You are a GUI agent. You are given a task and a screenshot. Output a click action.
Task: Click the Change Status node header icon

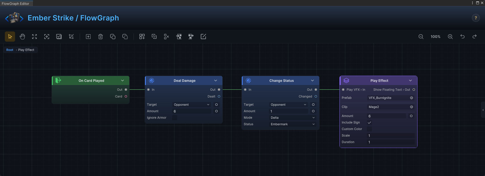point(248,80)
